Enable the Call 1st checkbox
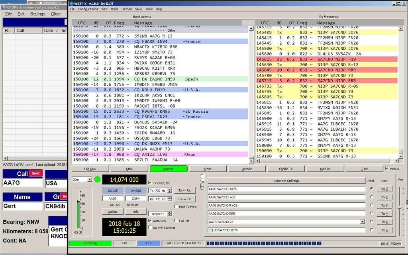 (176, 221)
